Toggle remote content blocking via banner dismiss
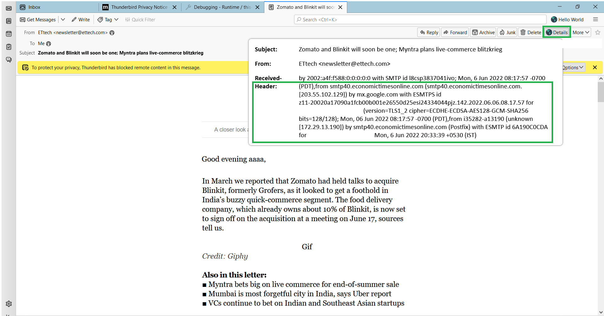Screen dimensions: 604x316 595,67
